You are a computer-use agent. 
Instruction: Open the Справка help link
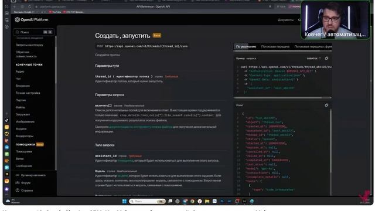pyautogui.click(x=27, y=190)
